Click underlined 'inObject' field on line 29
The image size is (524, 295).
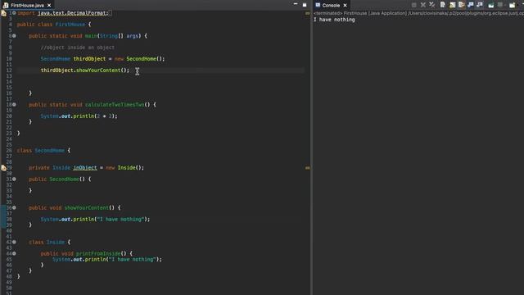pyautogui.click(x=85, y=167)
